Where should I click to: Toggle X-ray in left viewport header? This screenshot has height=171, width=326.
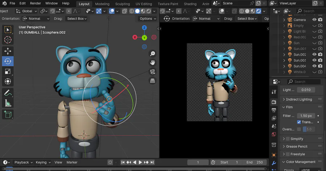tap(124, 11)
